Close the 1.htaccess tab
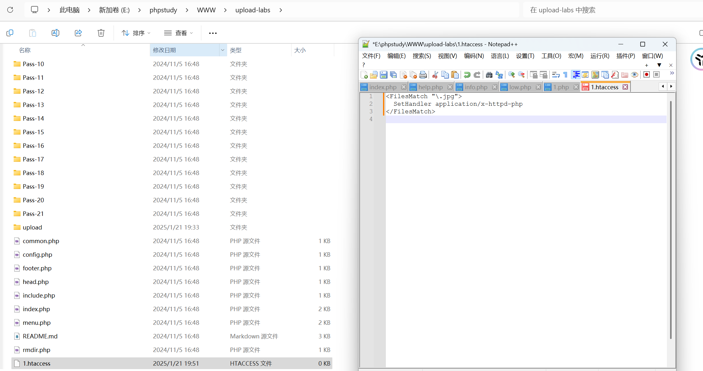 click(625, 87)
